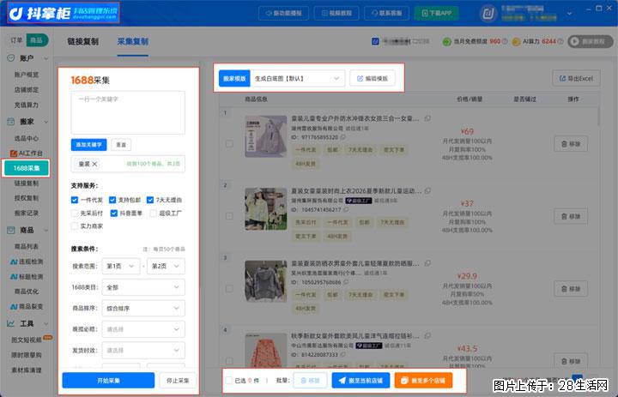Switch to the 采集复制 tab

(133, 41)
